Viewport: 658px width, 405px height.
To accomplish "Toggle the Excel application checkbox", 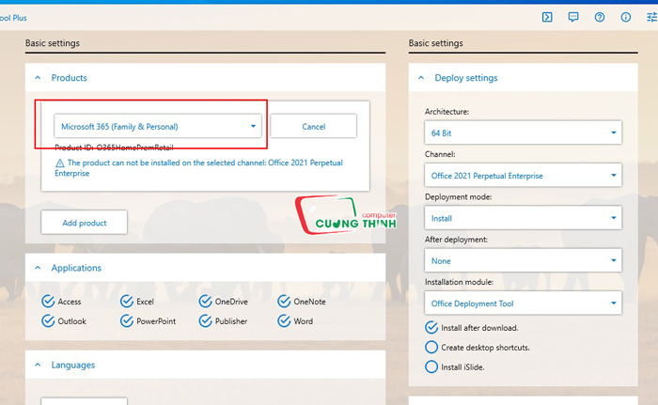I will (126, 301).
